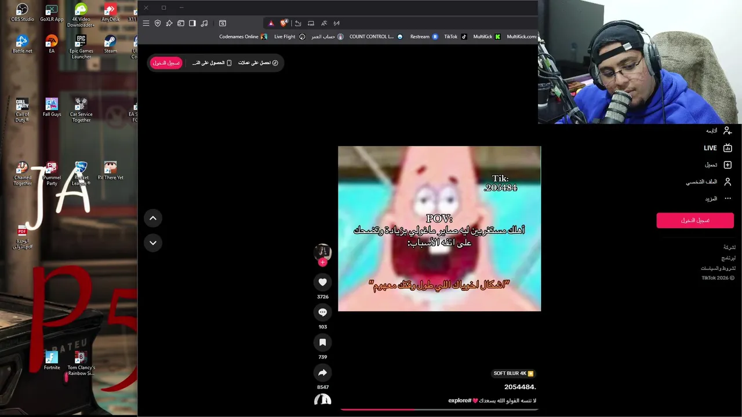The height and width of the screenshot is (417, 742).
Task: Click the Brave Rewards triangle icon
Action: click(271, 23)
